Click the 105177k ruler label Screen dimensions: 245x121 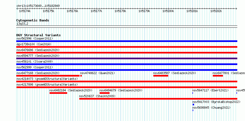tap(96, 11)
